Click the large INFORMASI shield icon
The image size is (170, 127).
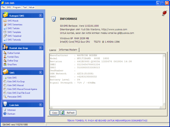[x=54, y=19]
